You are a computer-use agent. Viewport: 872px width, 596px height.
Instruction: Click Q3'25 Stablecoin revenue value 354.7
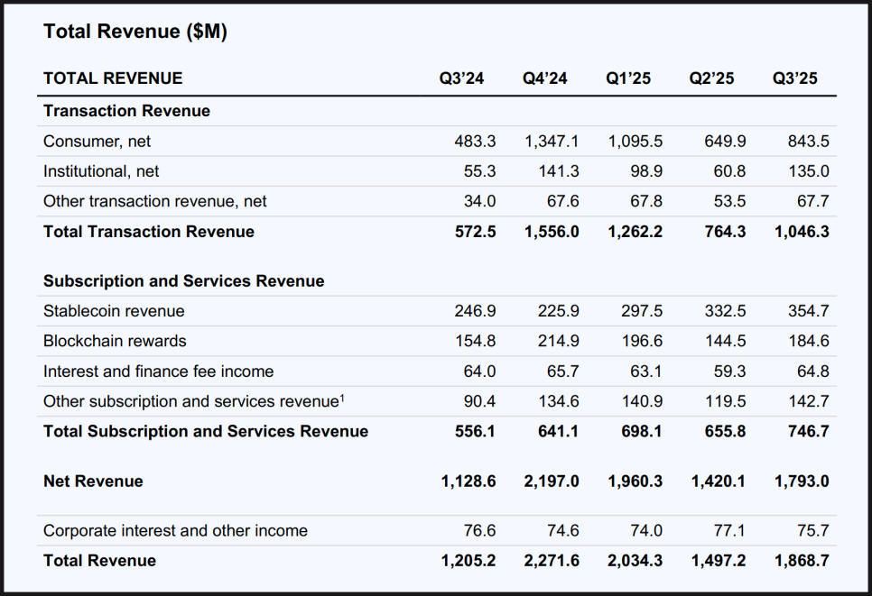(x=807, y=311)
